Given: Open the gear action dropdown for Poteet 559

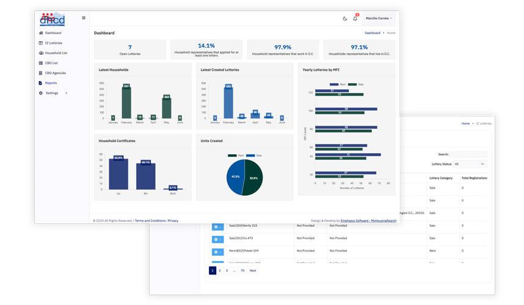Looking at the screenshot, I should tap(217, 251).
